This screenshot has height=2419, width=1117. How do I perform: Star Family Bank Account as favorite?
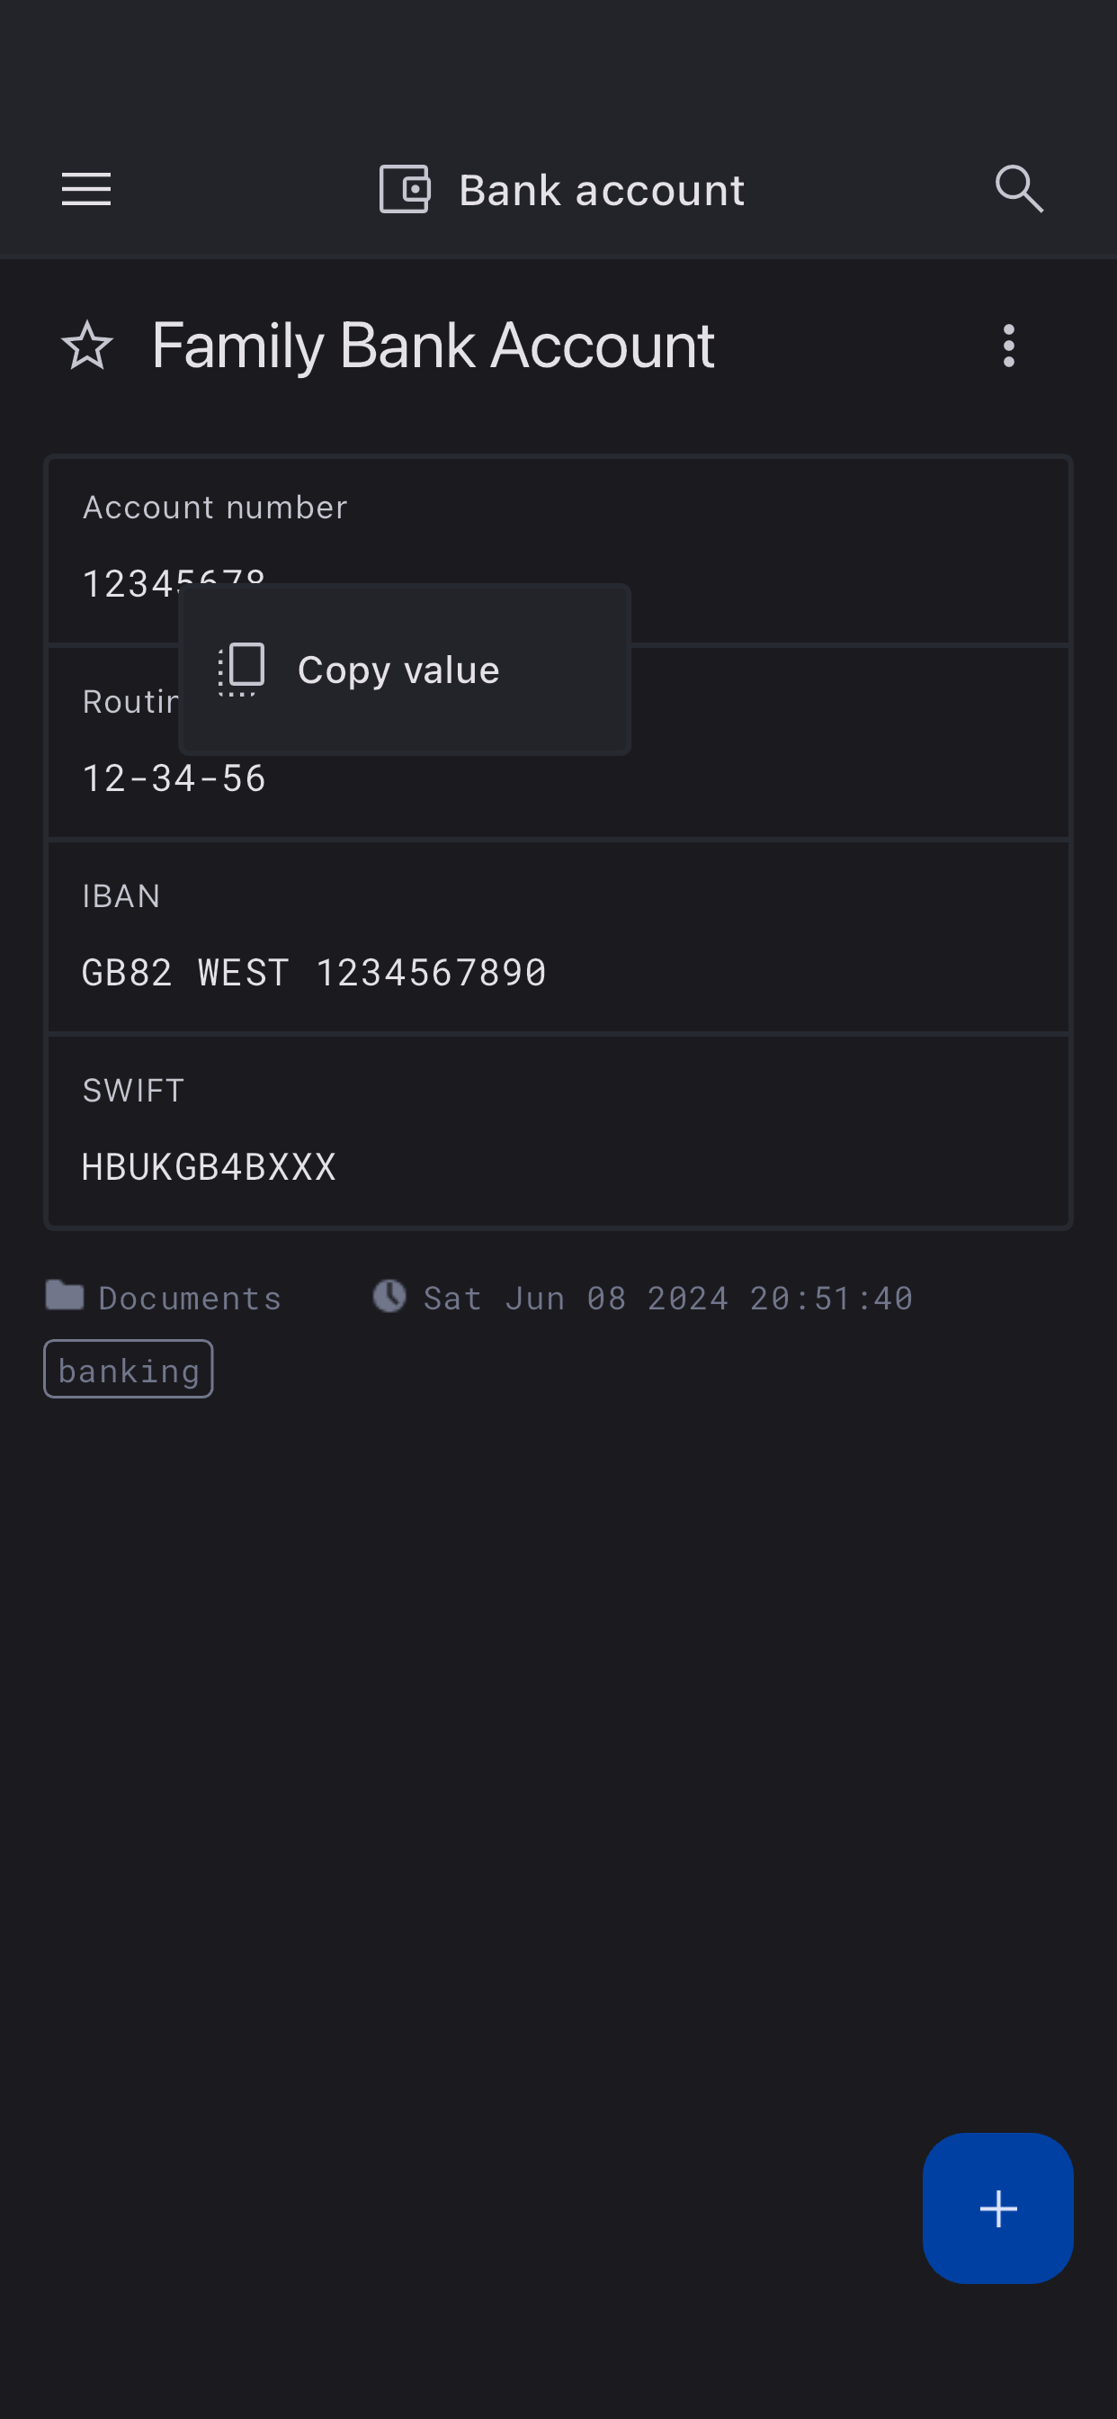coord(87,346)
